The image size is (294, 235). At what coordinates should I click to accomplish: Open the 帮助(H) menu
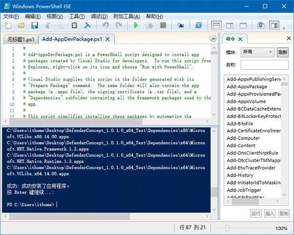154,17
